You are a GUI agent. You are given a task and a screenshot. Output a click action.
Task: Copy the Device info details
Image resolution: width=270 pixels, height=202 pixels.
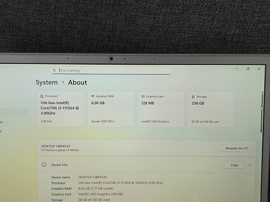[x=234, y=165]
